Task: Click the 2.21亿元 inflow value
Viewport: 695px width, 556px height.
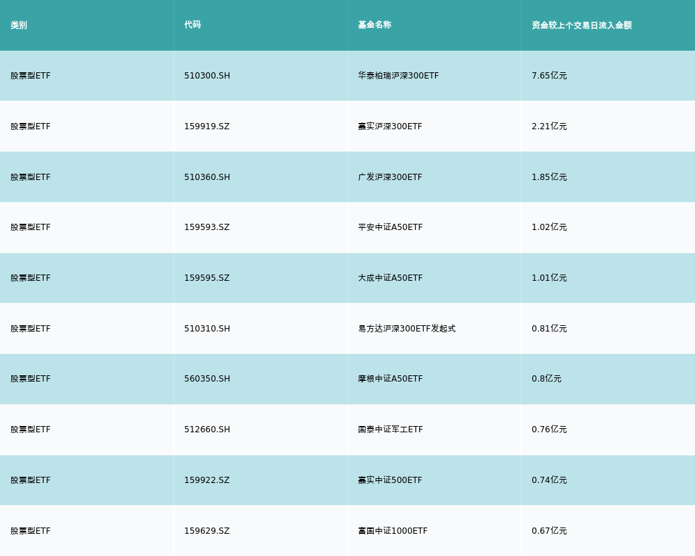Action: pyautogui.click(x=549, y=126)
